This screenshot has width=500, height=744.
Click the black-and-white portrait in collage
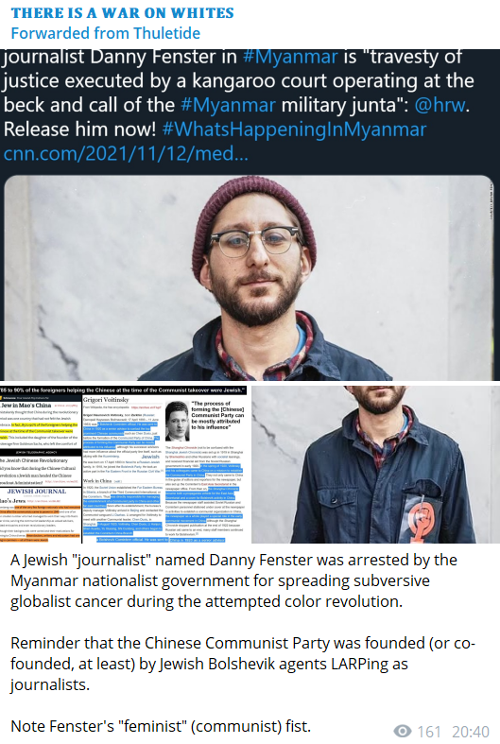[178, 421]
